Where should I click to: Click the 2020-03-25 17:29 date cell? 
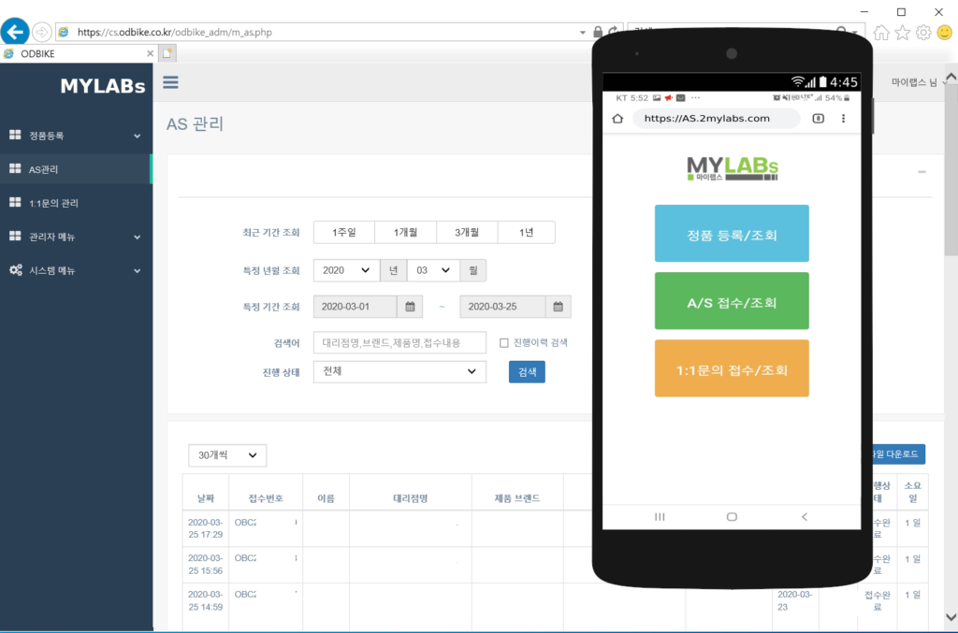coord(205,528)
